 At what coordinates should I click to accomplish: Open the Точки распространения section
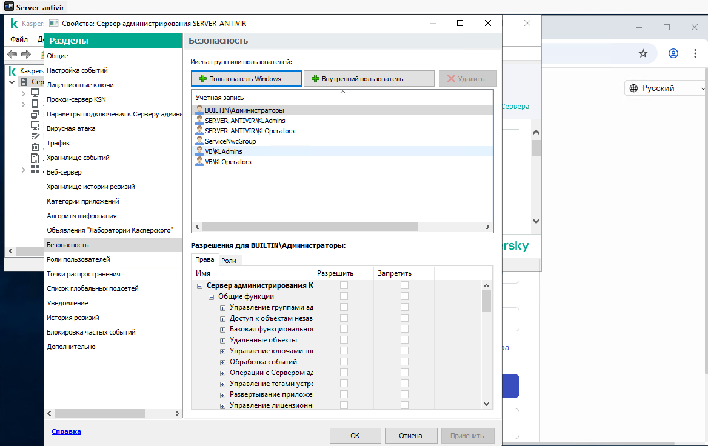point(84,274)
